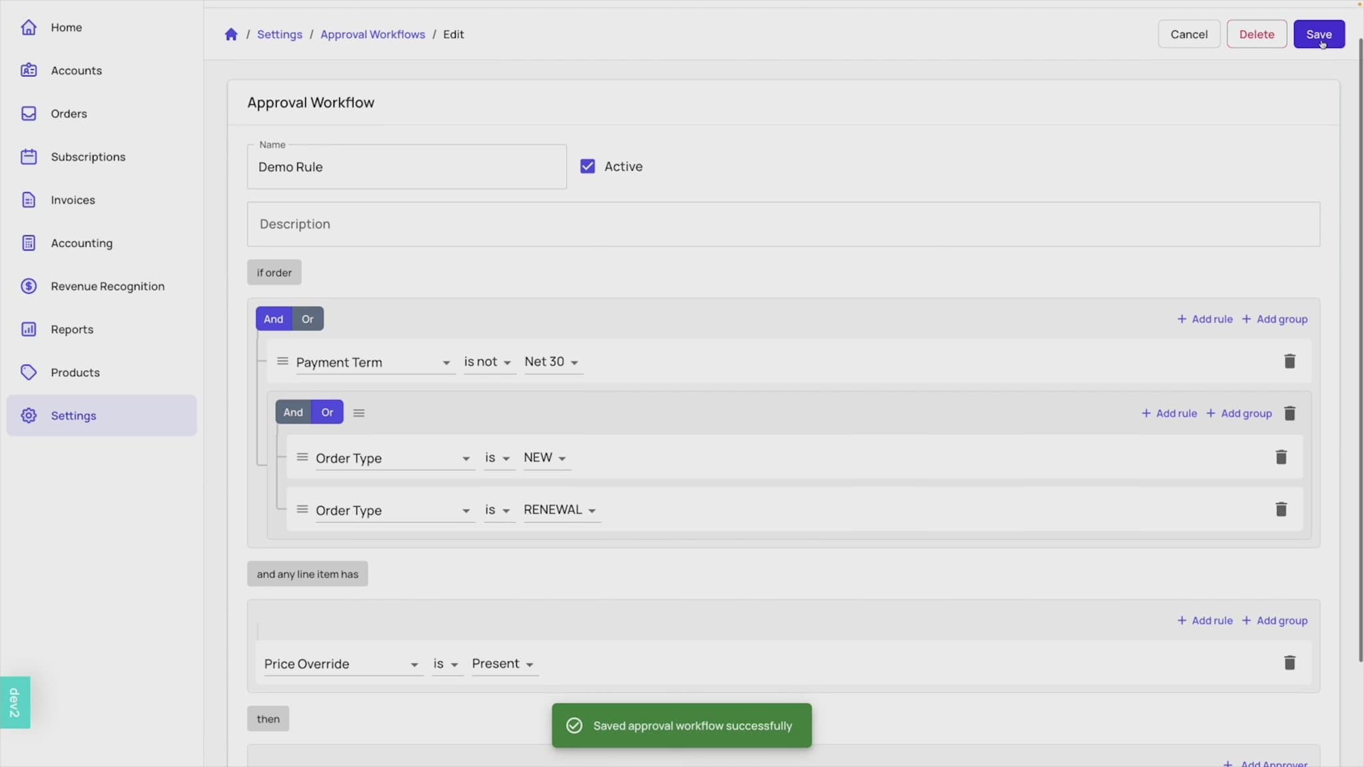Uncheck the Active checkbox

587,166
